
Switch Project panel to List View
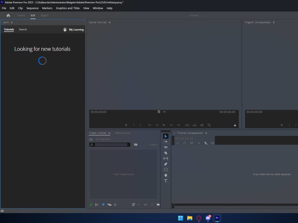point(97,205)
